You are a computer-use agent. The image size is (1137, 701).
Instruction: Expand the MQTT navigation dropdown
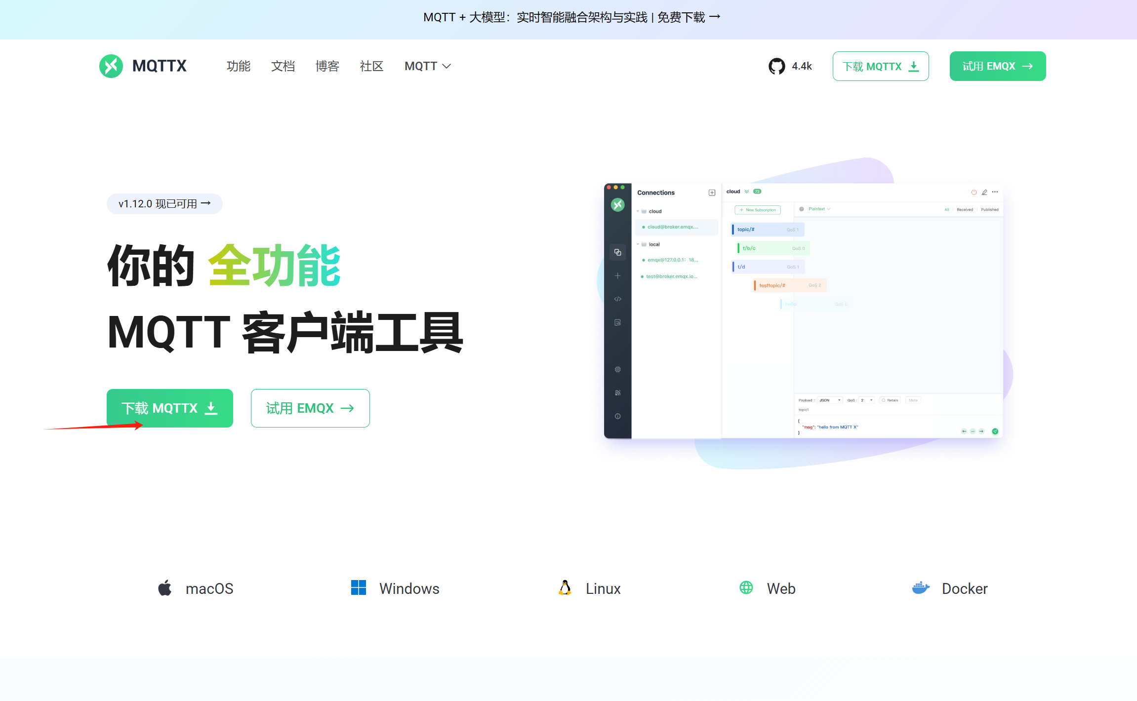427,66
